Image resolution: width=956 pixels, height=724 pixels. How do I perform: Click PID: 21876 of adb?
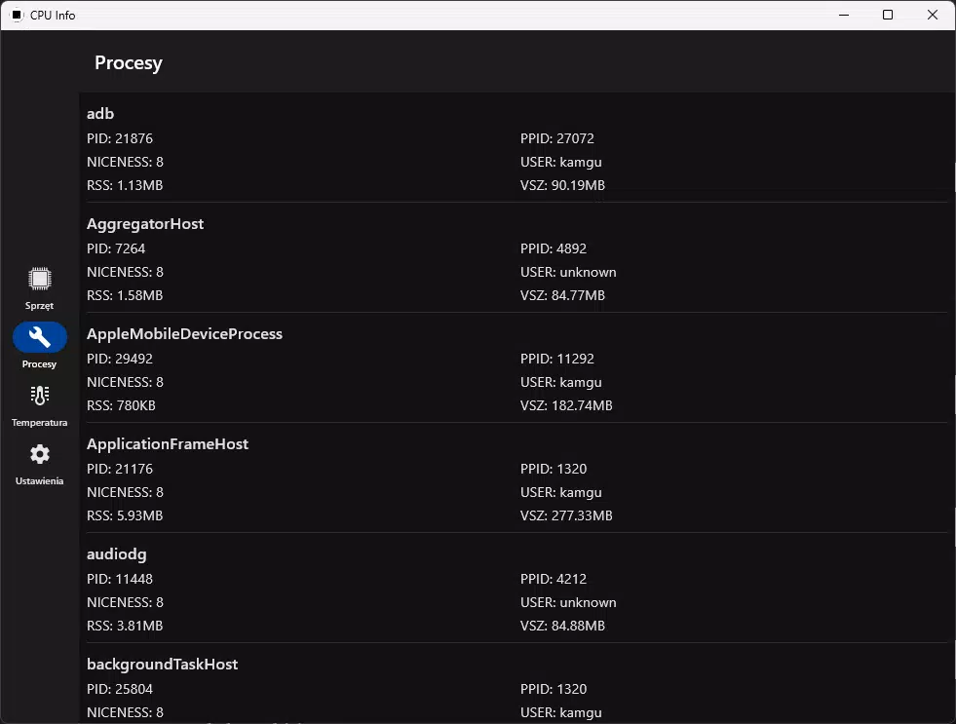point(120,138)
